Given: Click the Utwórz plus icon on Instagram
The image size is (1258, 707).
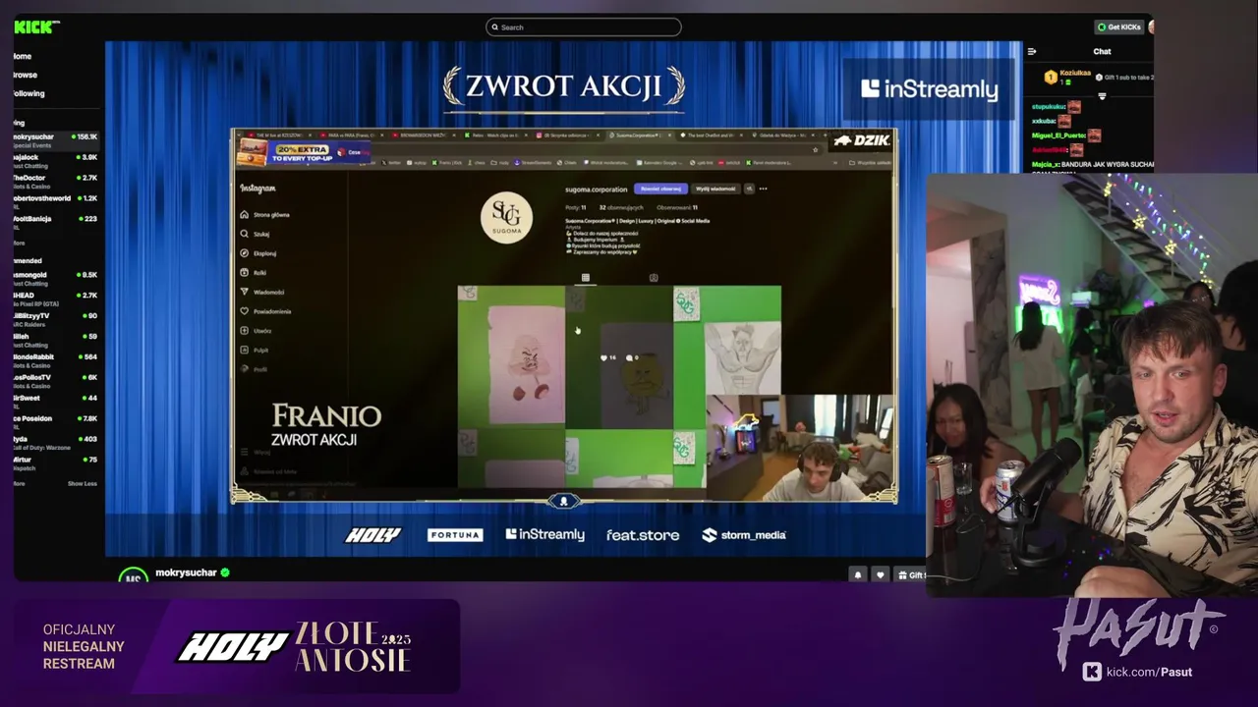Looking at the screenshot, I should click(245, 331).
